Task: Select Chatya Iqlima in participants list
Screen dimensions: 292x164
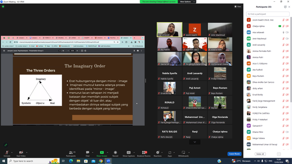Action: tap(268, 26)
